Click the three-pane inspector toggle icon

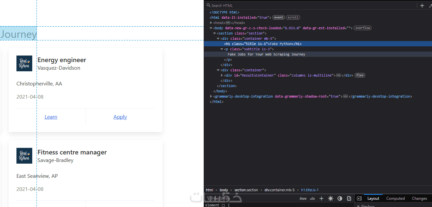pos(359,198)
